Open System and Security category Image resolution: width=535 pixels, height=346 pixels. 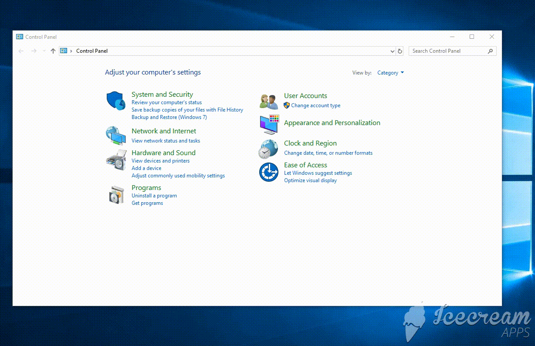(162, 95)
